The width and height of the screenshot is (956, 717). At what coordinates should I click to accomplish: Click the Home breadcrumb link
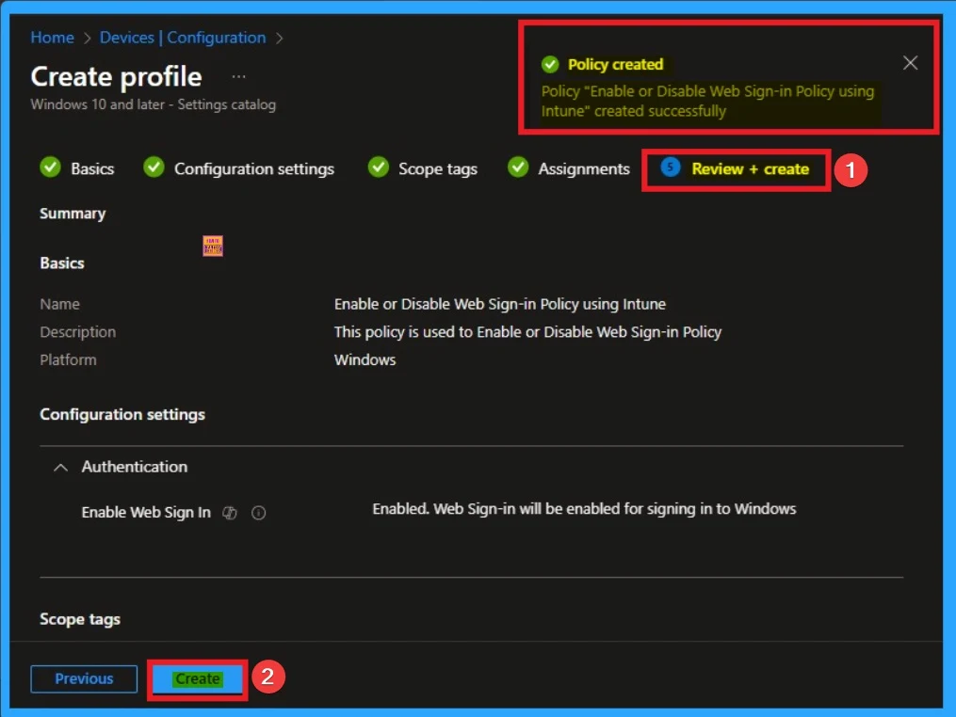tap(53, 38)
